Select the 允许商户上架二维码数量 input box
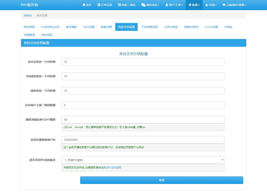The image size is (267, 194). pos(143,105)
